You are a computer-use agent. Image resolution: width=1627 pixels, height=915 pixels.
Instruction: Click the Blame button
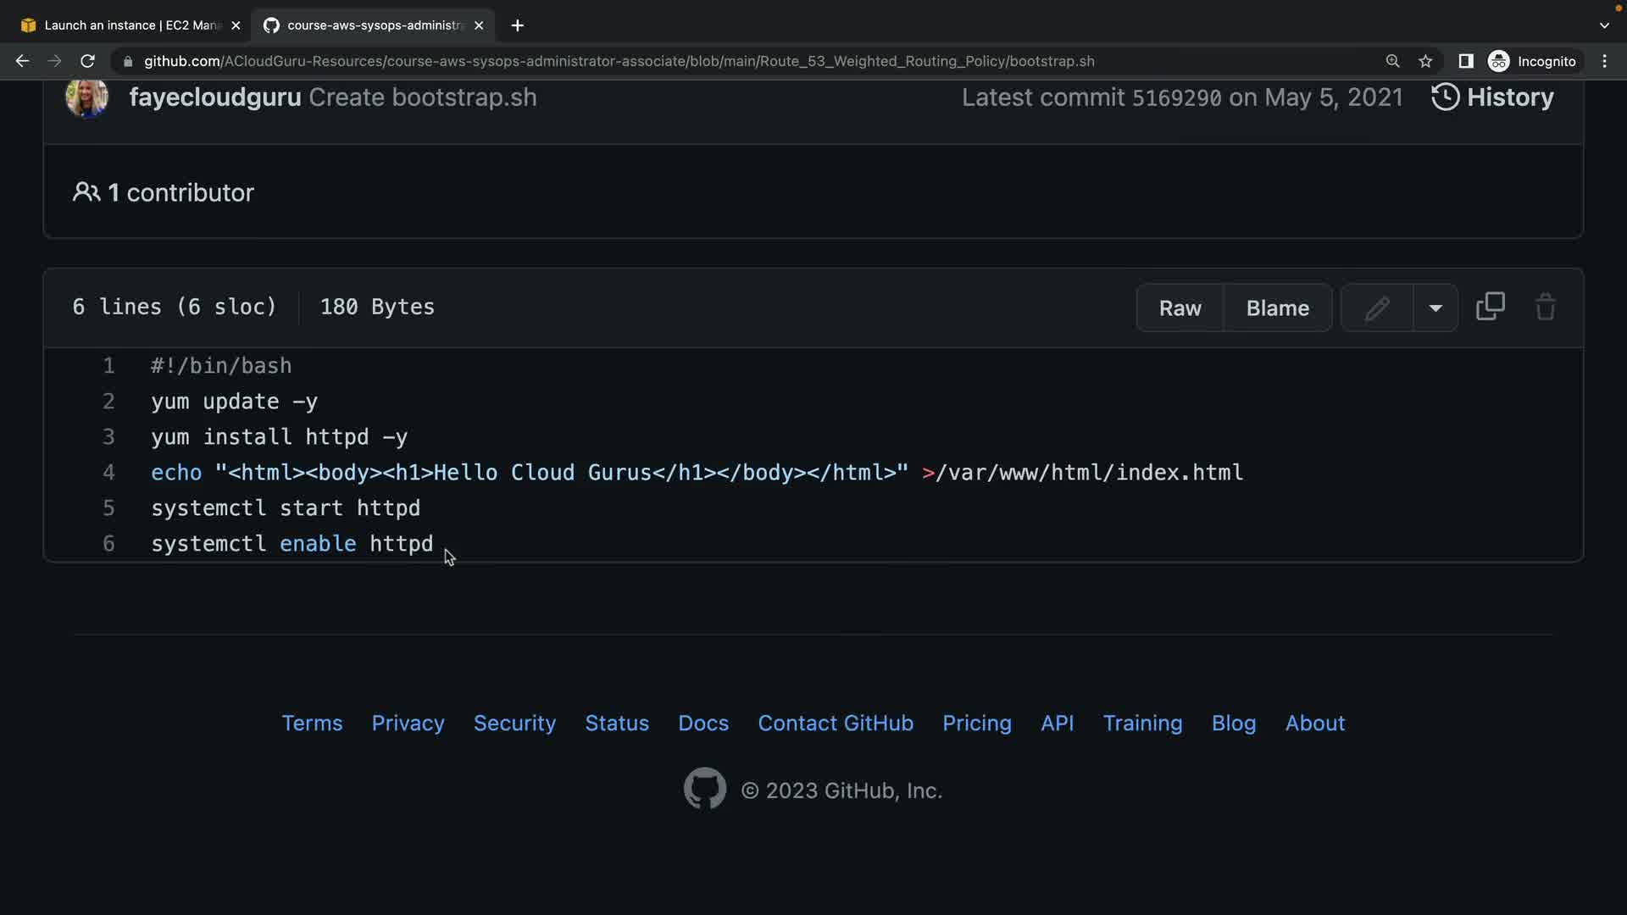pyautogui.click(x=1277, y=308)
